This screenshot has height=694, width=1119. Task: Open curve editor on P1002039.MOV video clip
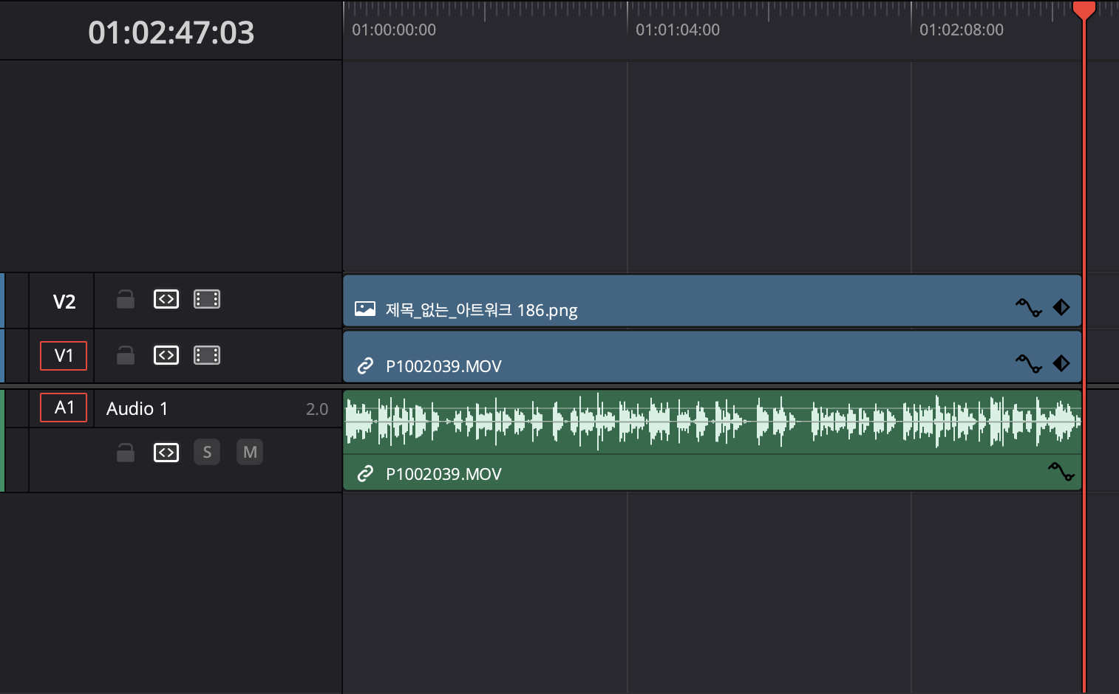click(x=1028, y=363)
